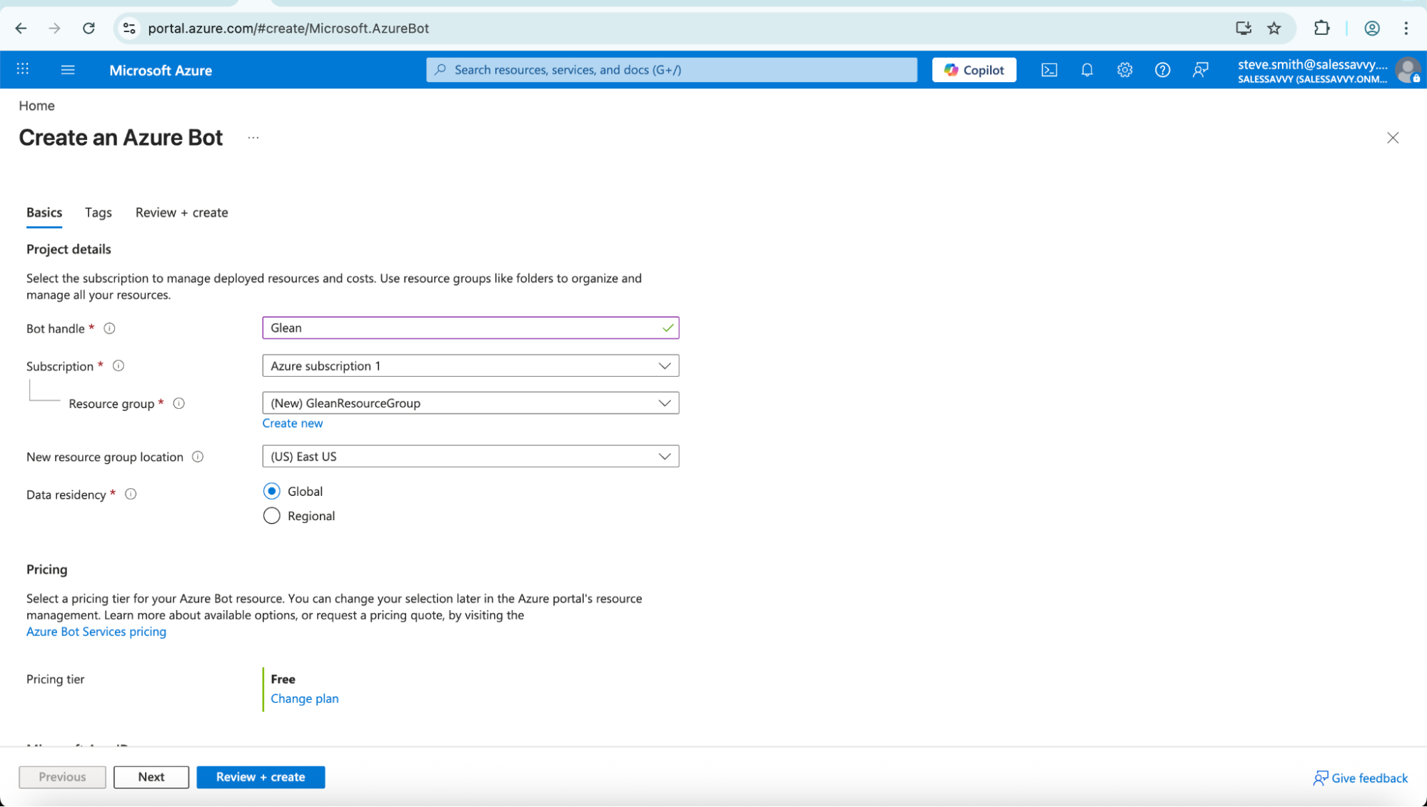Screen dimensions: 1427x807
Task: Bookmark this page with the star
Action: click(x=1274, y=28)
